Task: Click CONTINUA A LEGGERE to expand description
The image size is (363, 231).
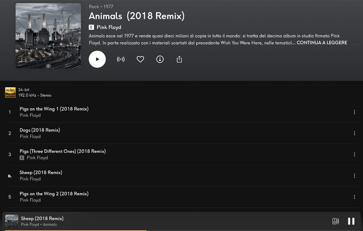Action: pyautogui.click(x=322, y=43)
